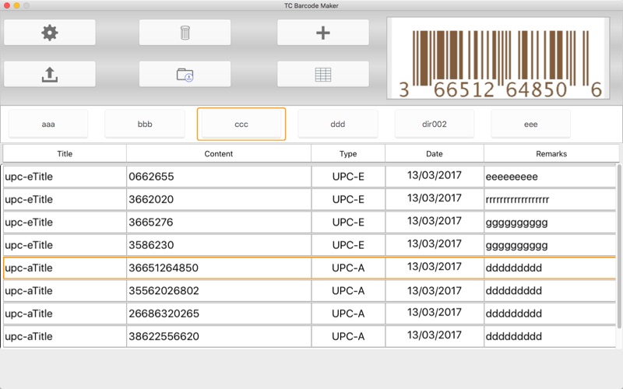Click the remarks cell 'rrrrrrrrrrrrrrrrr'
This screenshot has width=623, height=389.
coord(550,199)
